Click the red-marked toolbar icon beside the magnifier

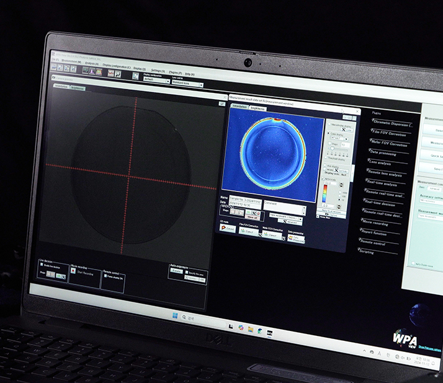[x=110, y=73]
